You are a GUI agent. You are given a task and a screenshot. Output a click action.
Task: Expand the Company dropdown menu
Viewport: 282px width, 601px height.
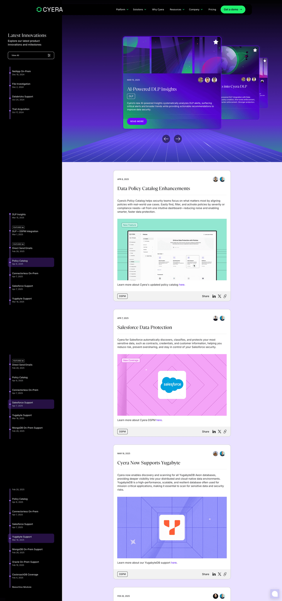(x=196, y=9)
